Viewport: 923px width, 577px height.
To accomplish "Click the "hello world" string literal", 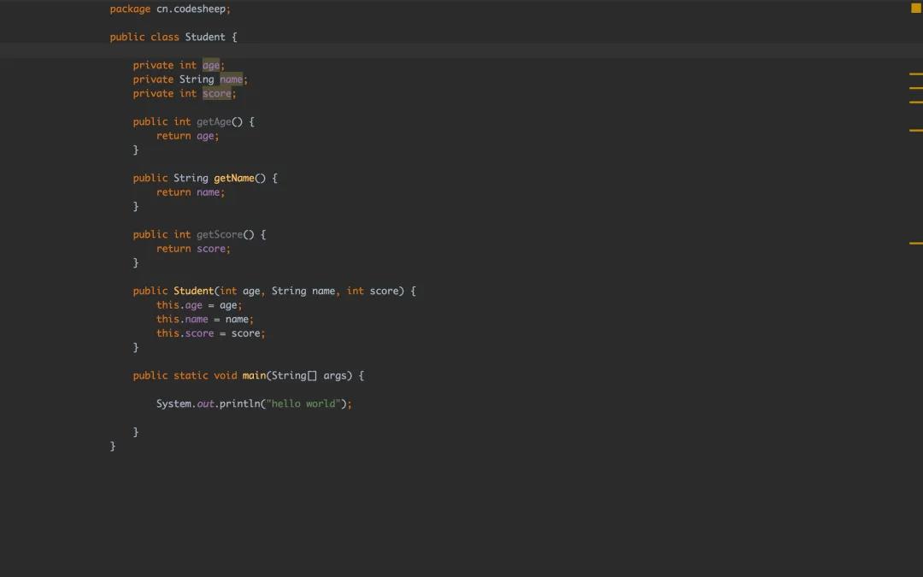I will pos(303,403).
